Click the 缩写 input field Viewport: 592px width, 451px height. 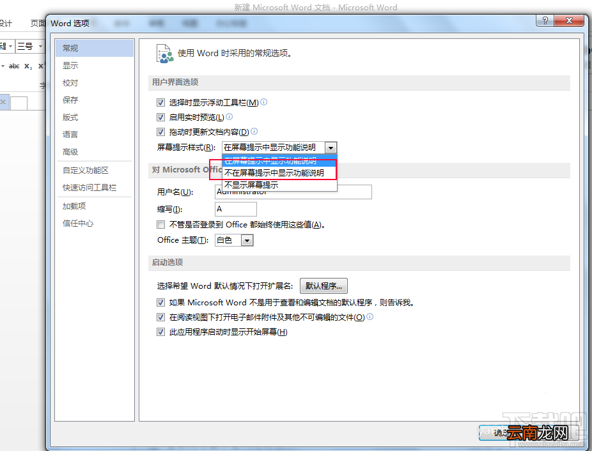(x=236, y=209)
